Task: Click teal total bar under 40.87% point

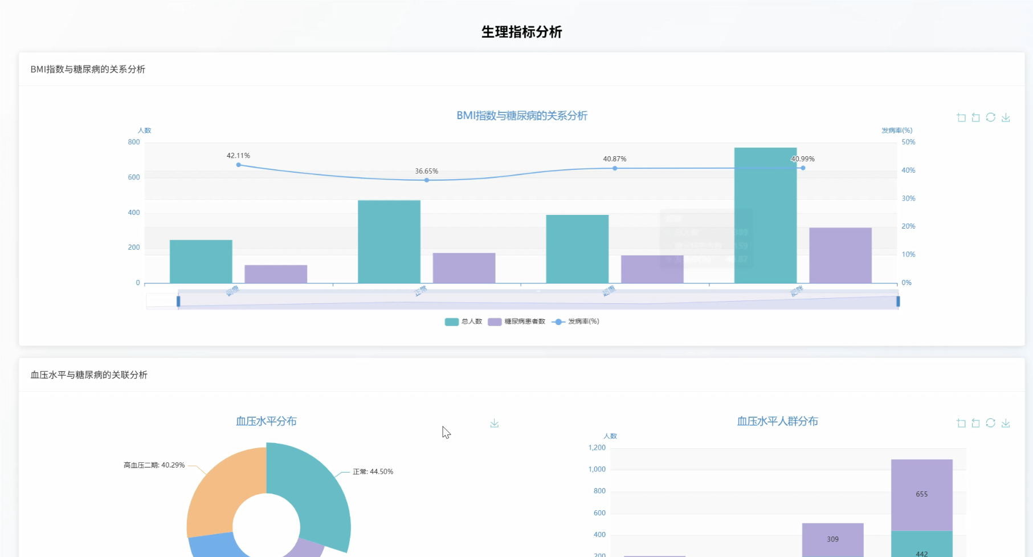Action: (577, 249)
